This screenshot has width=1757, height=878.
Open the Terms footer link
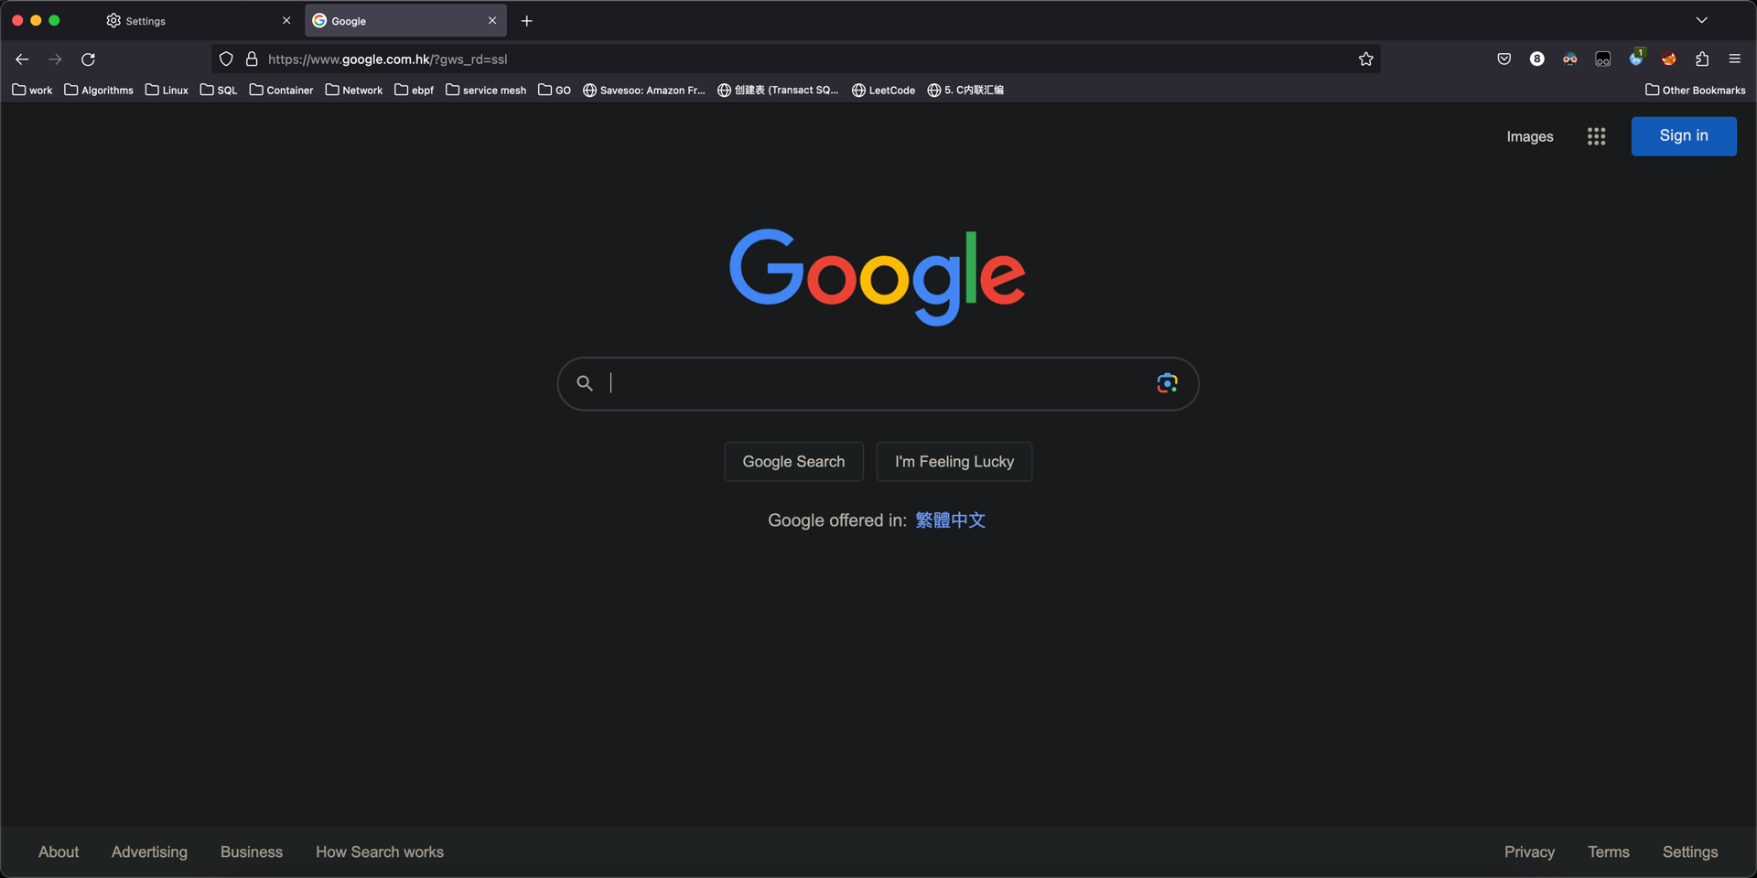[x=1609, y=852]
